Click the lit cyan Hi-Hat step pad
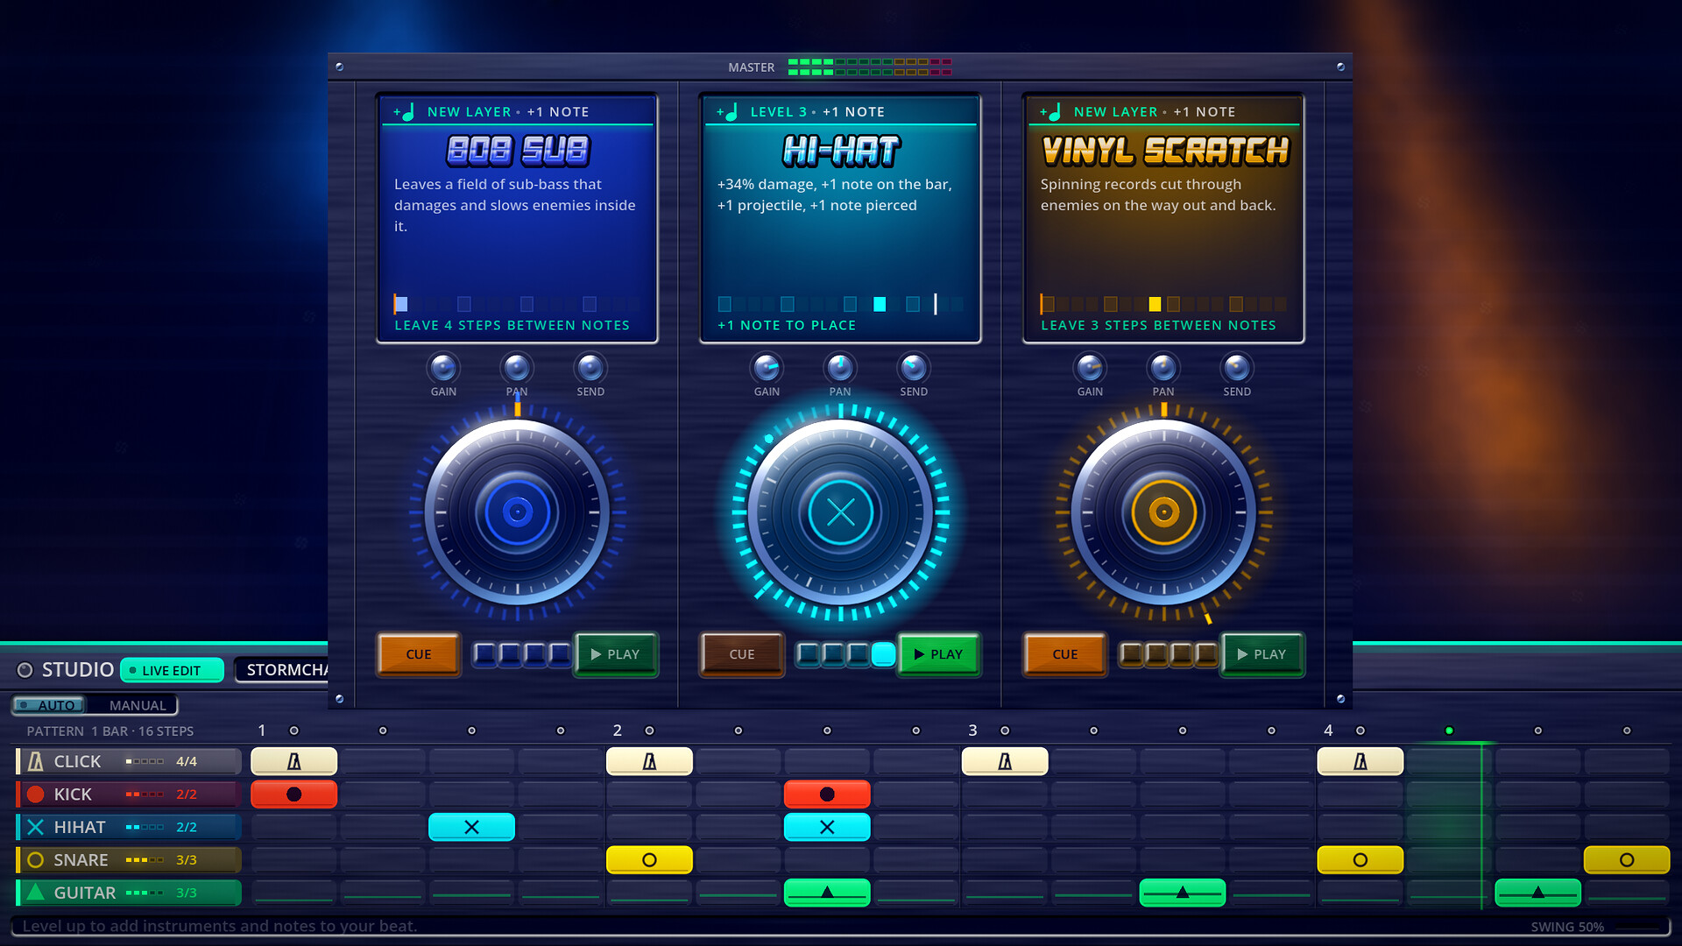The height and width of the screenshot is (946, 1682). (884, 654)
